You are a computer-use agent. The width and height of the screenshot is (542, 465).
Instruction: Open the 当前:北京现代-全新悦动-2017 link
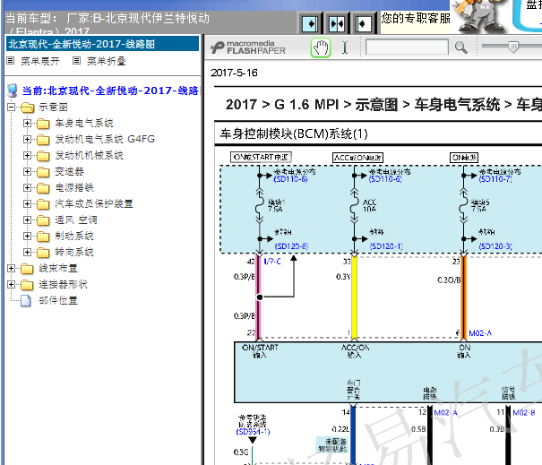[110, 90]
